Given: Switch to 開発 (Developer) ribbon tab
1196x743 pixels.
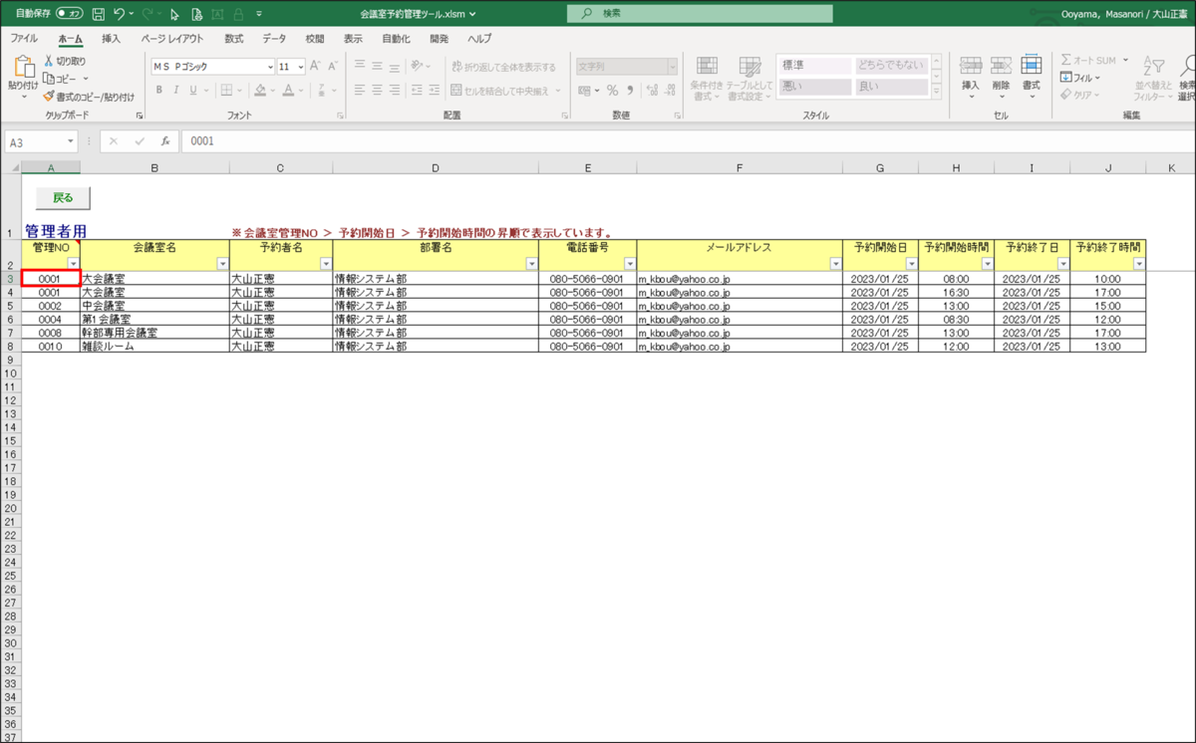Looking at the screenshot, I should 439,39.
